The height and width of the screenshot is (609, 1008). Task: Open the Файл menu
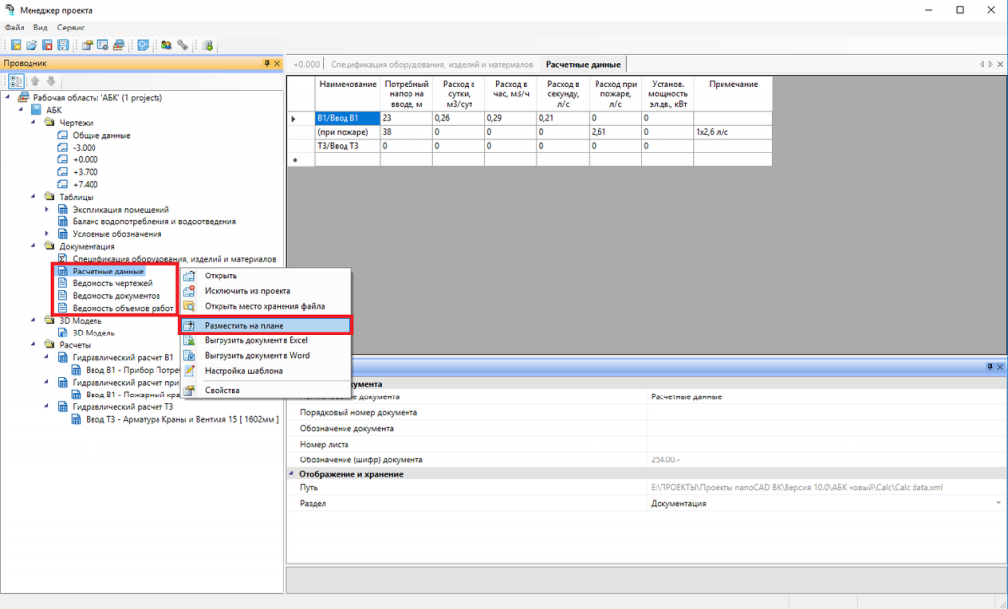coord(14,28)
